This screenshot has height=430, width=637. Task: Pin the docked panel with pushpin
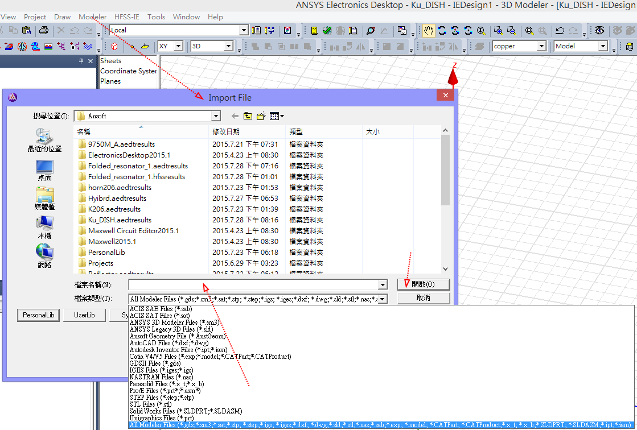point(81,61)
